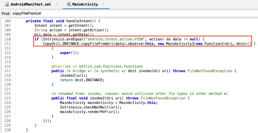Screen dimensions: 258x133
Task: Click line number 210 in gutter
Action: click(8, 39)
